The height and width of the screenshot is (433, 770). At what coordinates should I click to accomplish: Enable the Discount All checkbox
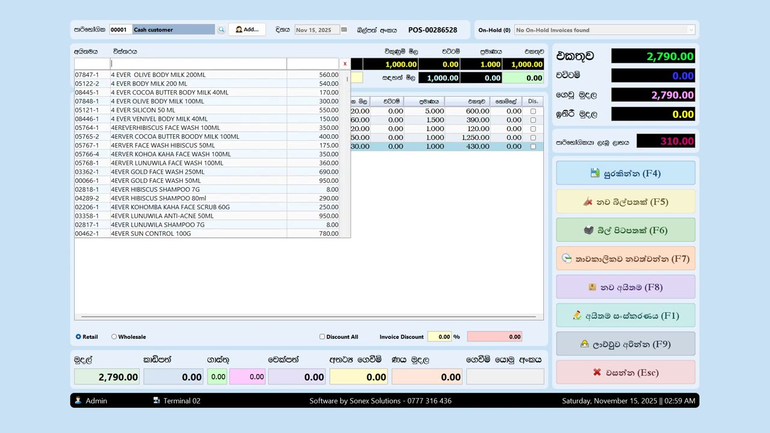[322, 337]
